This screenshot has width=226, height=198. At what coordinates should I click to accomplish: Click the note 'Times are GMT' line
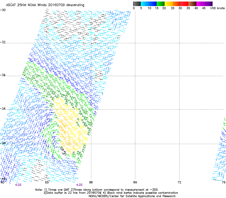[x=97, y=190]
